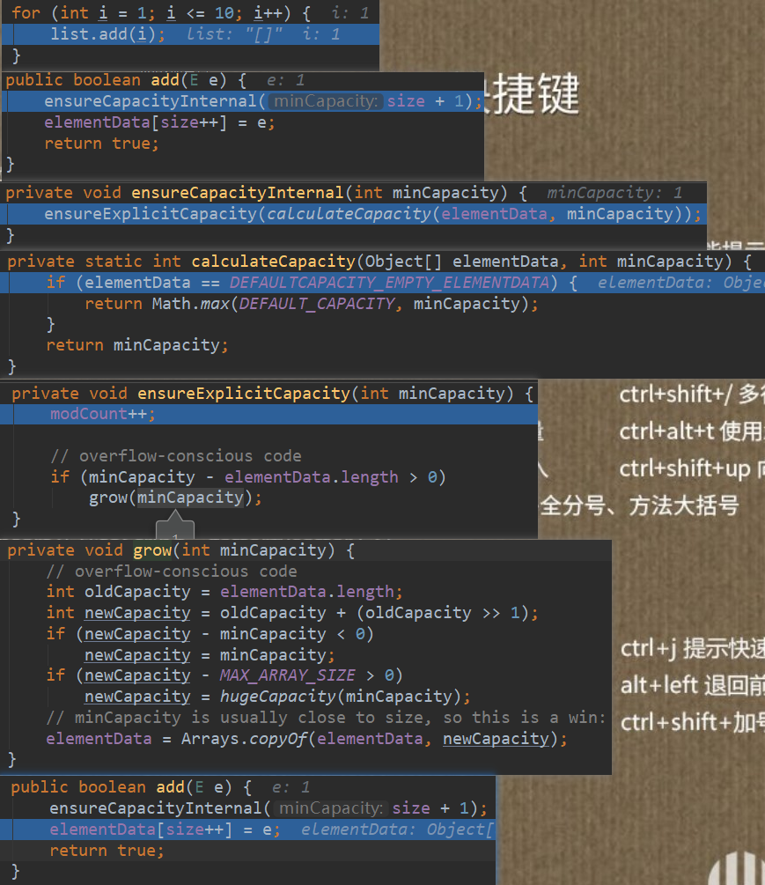Select the highlighted 'elementData[size++] = e;' line
This screenshot has width=765, height=885.
pyautogui.click(x=248, y=830)
